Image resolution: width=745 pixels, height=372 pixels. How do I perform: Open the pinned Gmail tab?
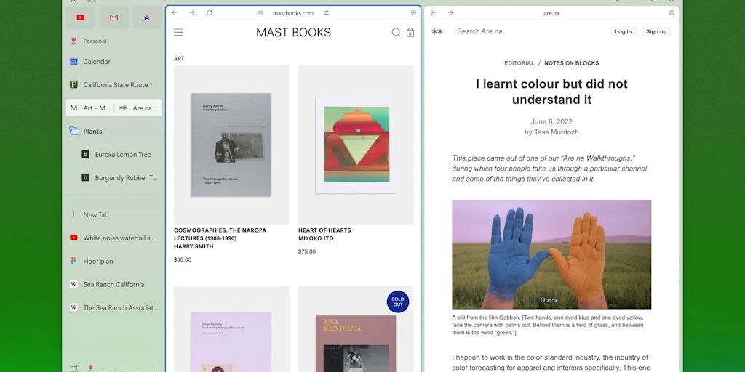point(113,17)
